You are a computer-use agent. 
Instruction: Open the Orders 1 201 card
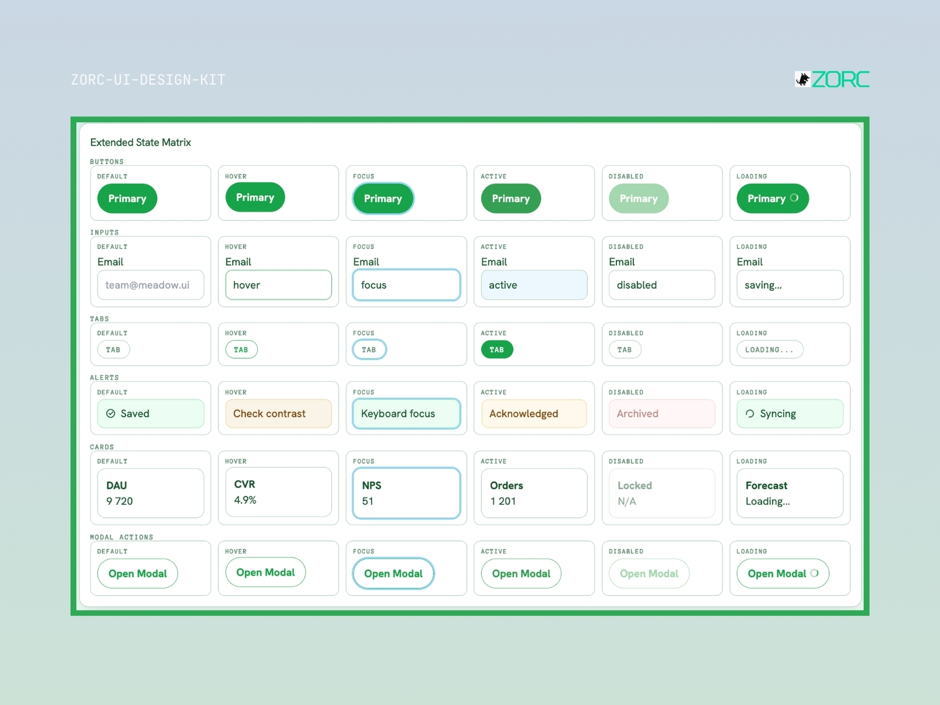point(534,493)
